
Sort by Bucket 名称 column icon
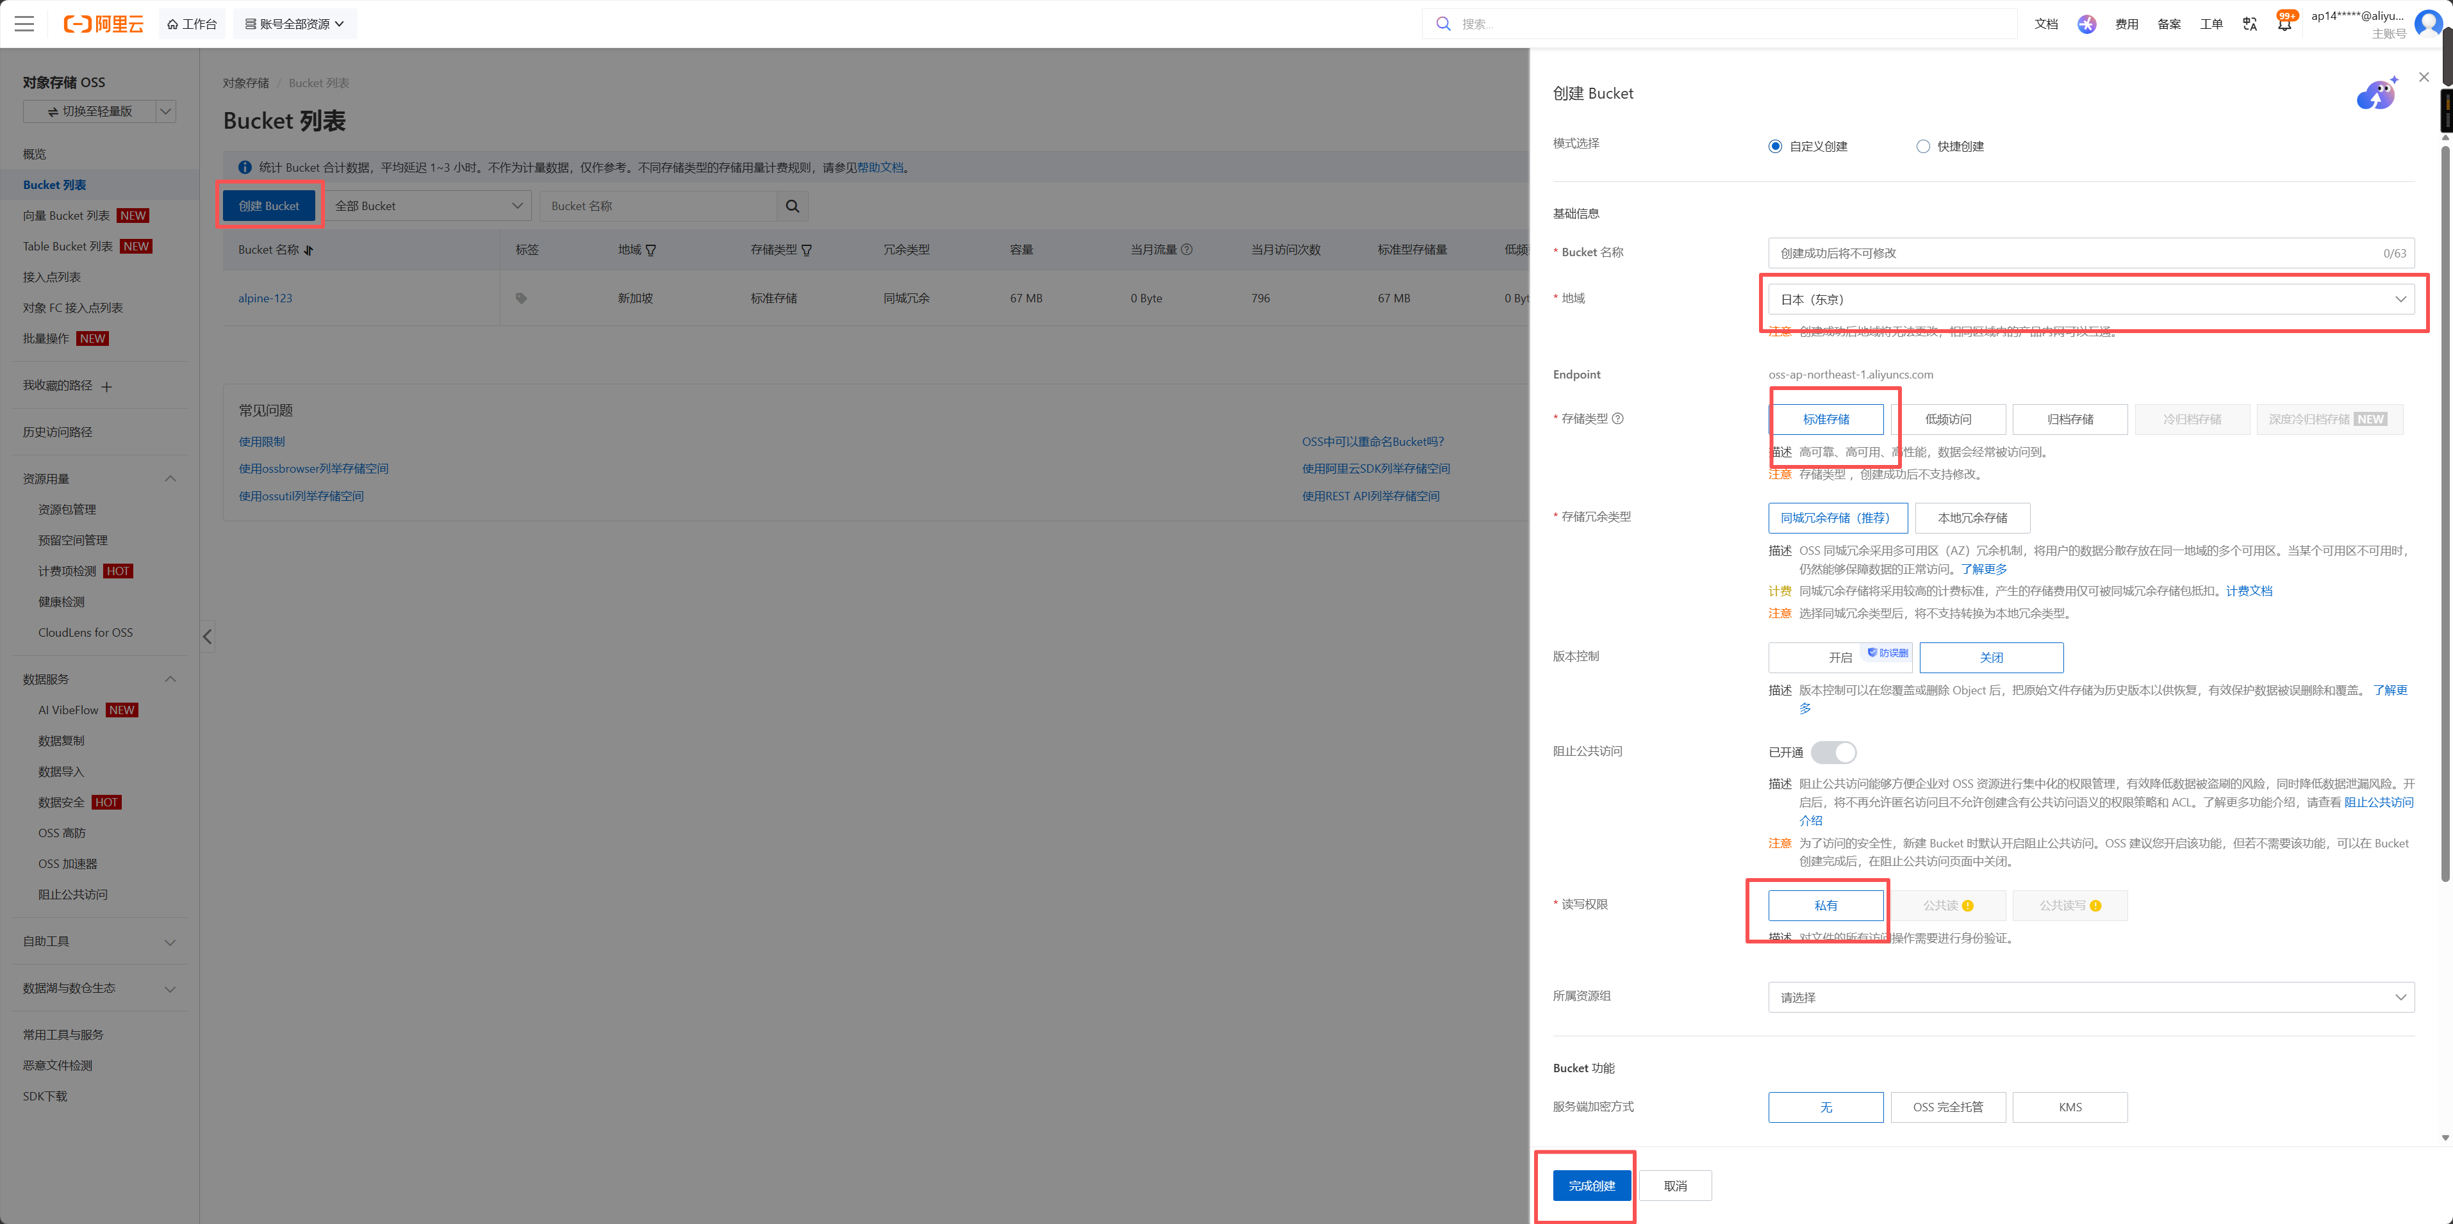[308, 250]
